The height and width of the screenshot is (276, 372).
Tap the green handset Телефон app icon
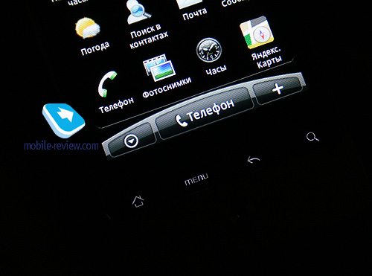[107, 84]
